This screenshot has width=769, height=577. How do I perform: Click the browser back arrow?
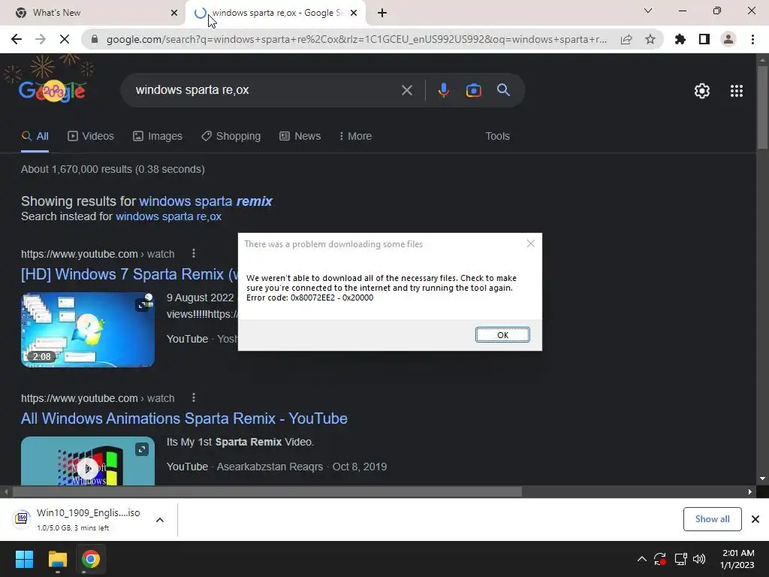[17, 39]
